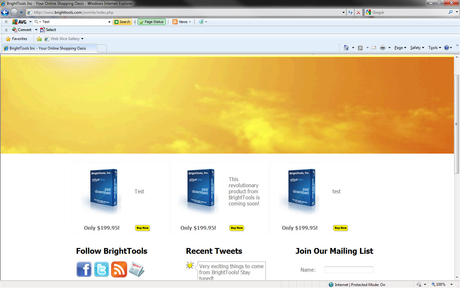This screenshot has width=460, height=288.
Task: Click the Print icon in command bar
Action: [x=383, y=48]
